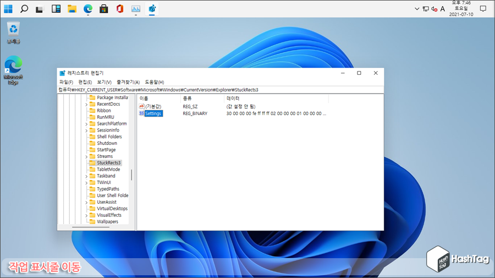Select VirtualDesktops registry key
495x278 pixels.
[x=112, y=209]
